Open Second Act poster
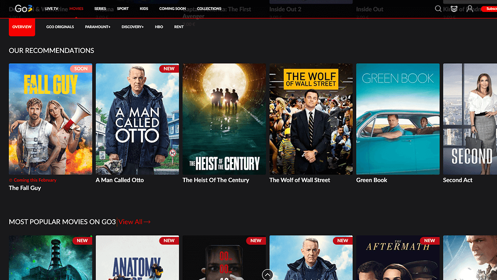497x280 pixels. [x=470, y=119]
